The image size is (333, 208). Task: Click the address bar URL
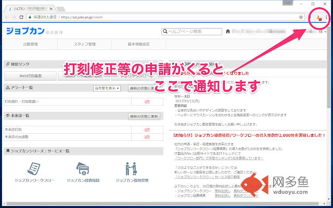click(82, 17)
